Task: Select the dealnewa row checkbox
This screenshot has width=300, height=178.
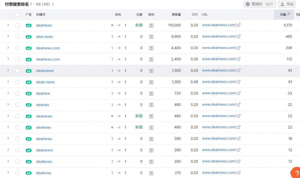Action: point(18,116)
